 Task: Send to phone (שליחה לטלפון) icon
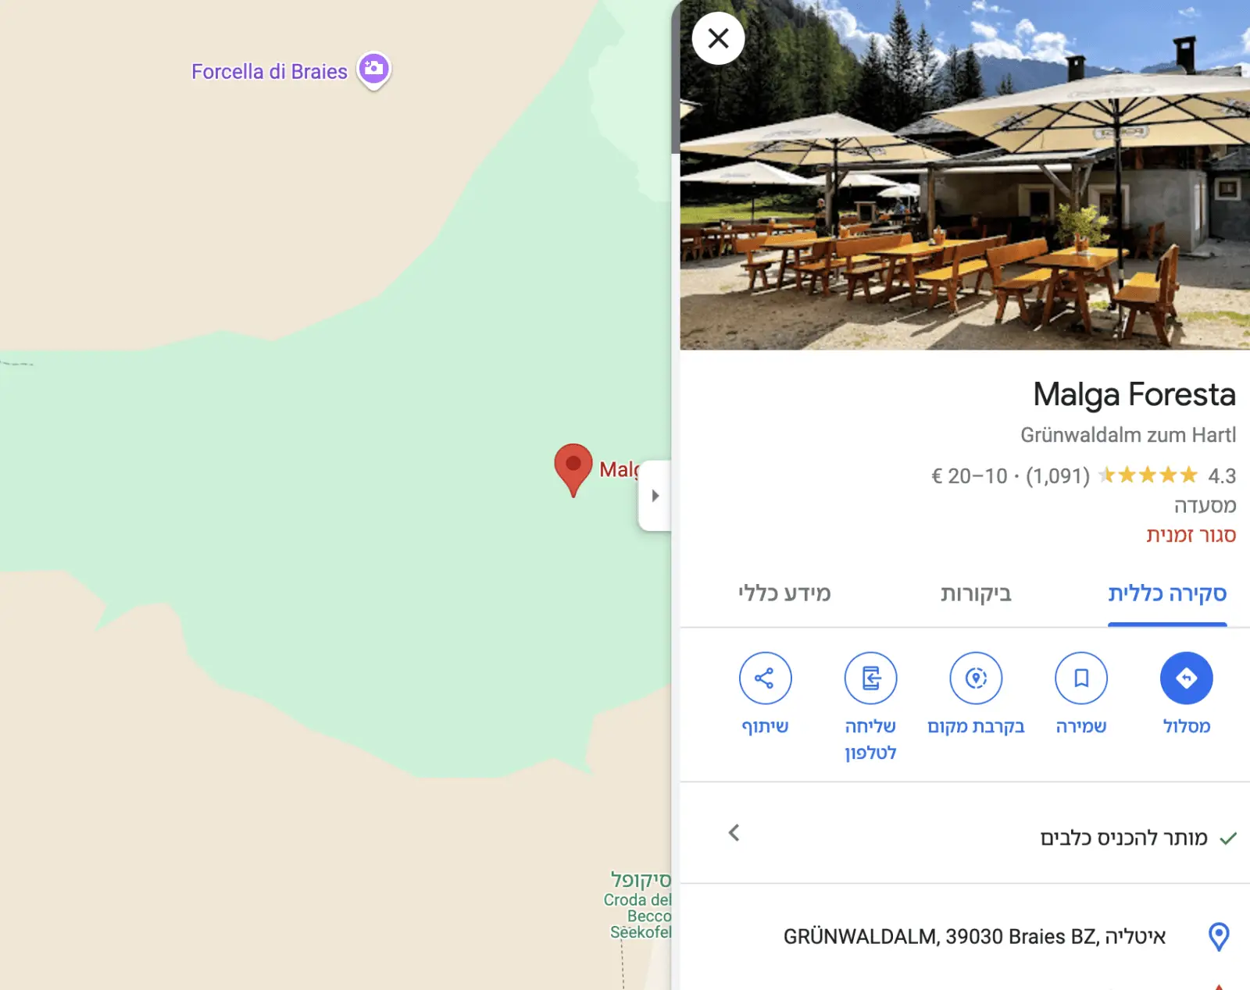pyautogui.click(x=870, y=678)
